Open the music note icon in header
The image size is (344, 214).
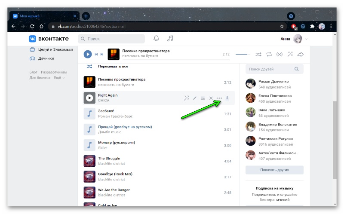click(170, 39)
